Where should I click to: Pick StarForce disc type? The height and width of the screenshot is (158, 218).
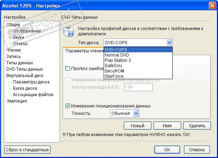click(138, 76)
